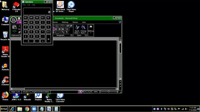Click the M+ calculator key
This screenshot has width=200, height=112.
click(x=43, y=18)
